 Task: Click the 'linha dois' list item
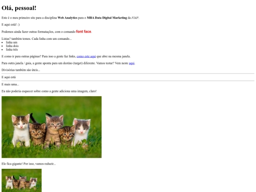[12, 46]
